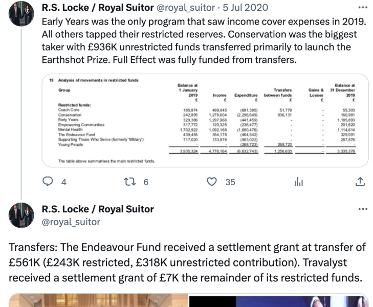Click the @royal_suitor handle in first tweet
Viewport: 373px width, 307px height.
pyautogui.click(x=186, y=8)
